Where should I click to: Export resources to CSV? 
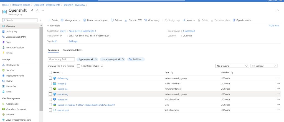click(x=133, y=20)
